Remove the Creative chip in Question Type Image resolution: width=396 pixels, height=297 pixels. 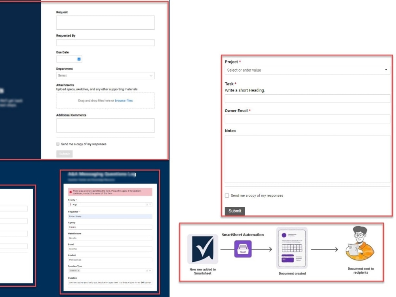click(79, 270)
